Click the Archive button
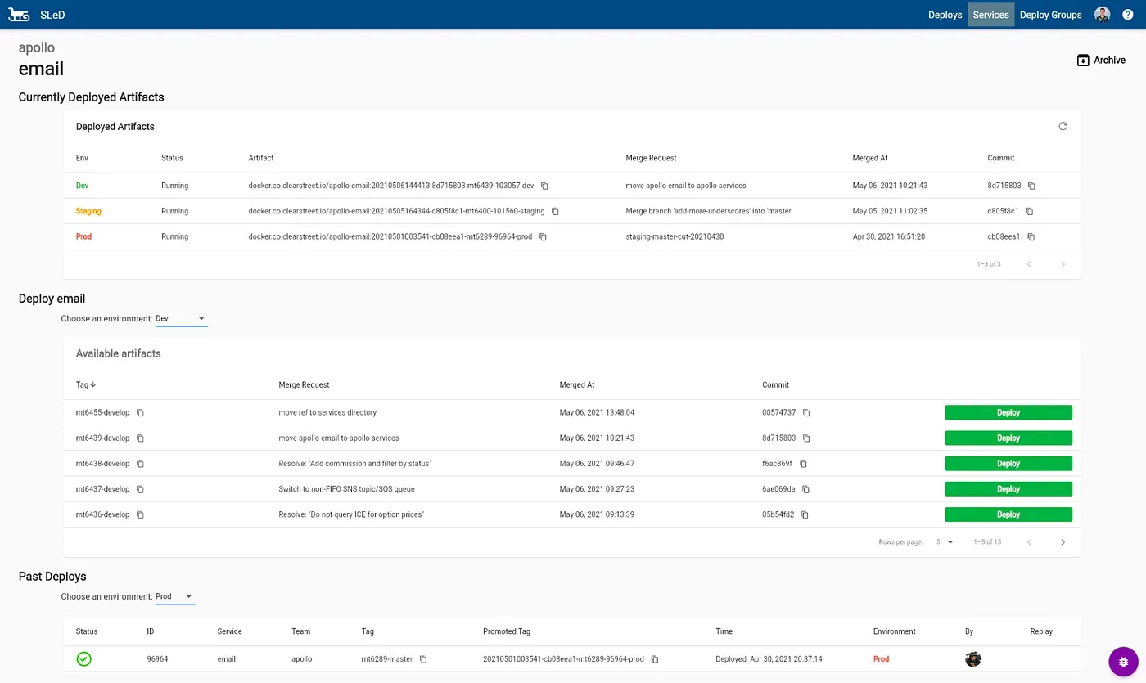 1101,60
